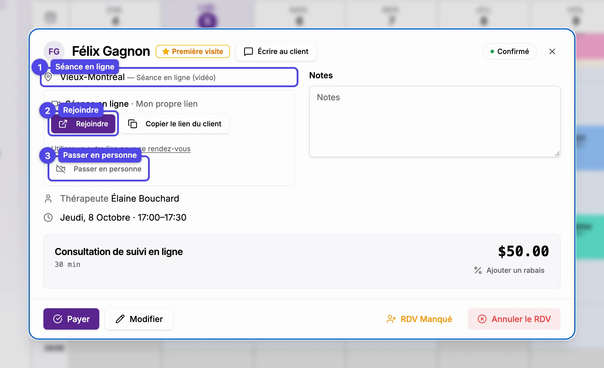Open the Confirmé status dropdown
The image size is (604, 368).
(510, 51)
